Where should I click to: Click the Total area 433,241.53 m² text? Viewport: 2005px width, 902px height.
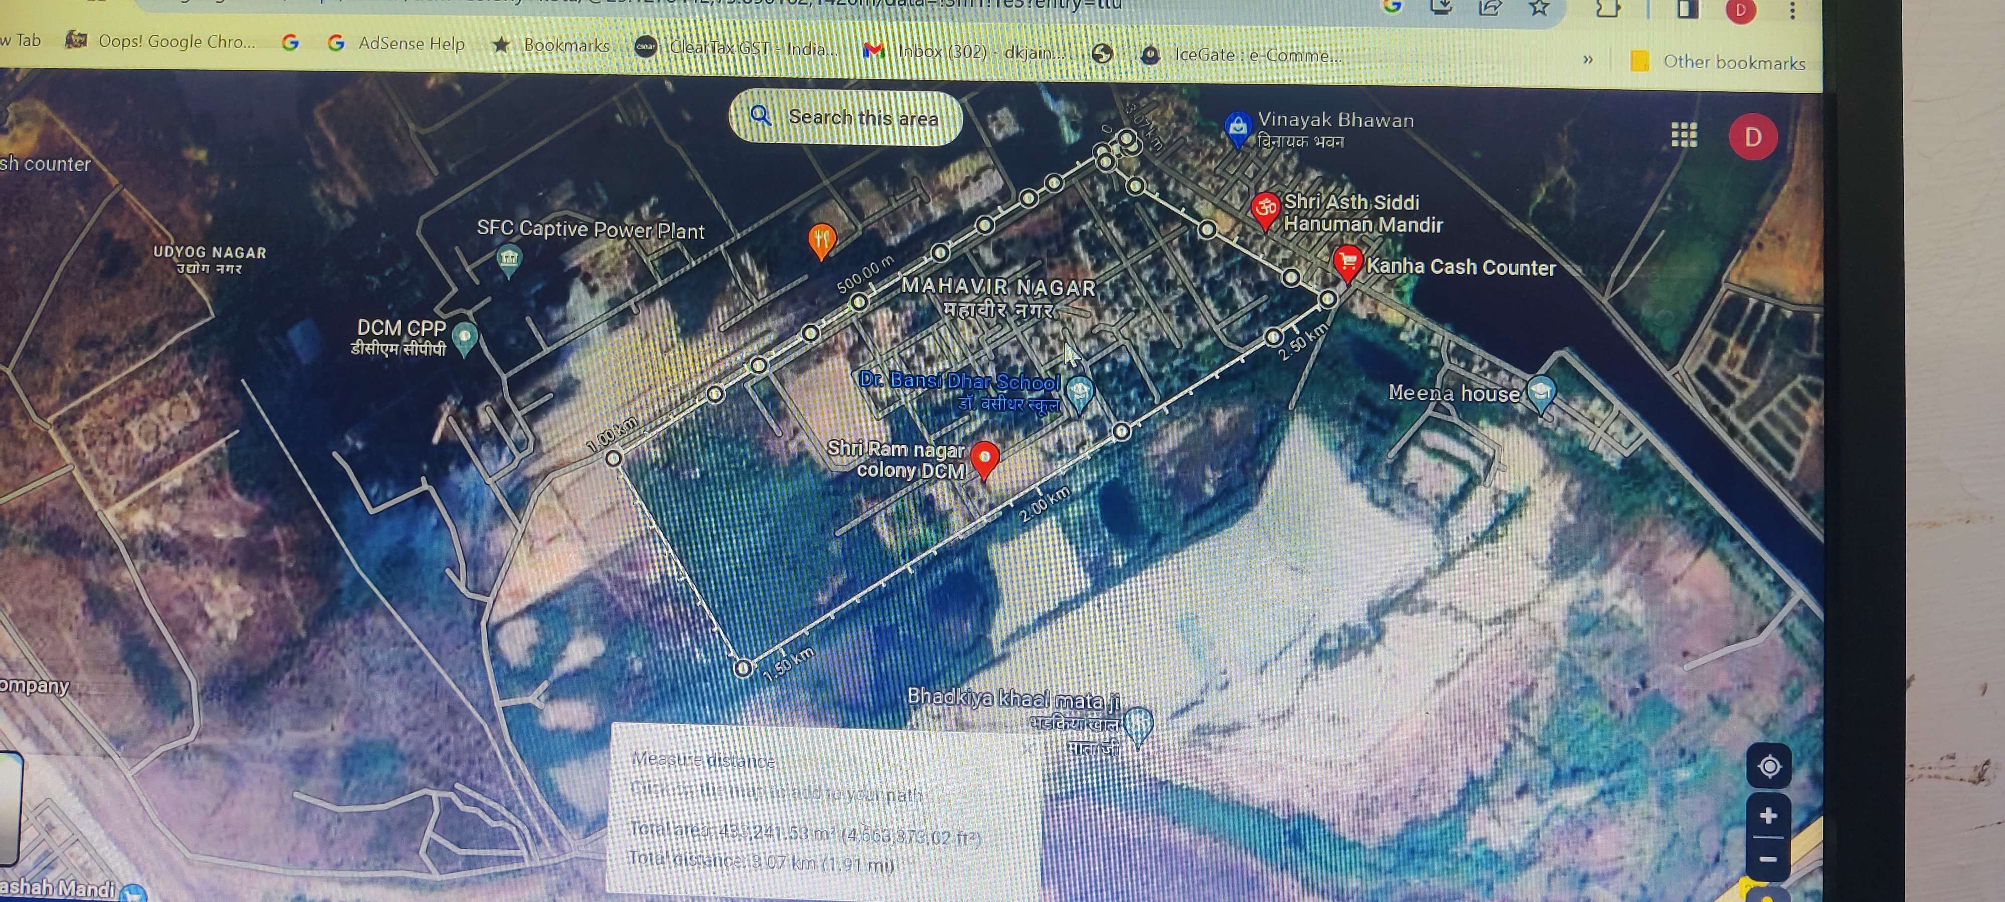click(805, 833)
